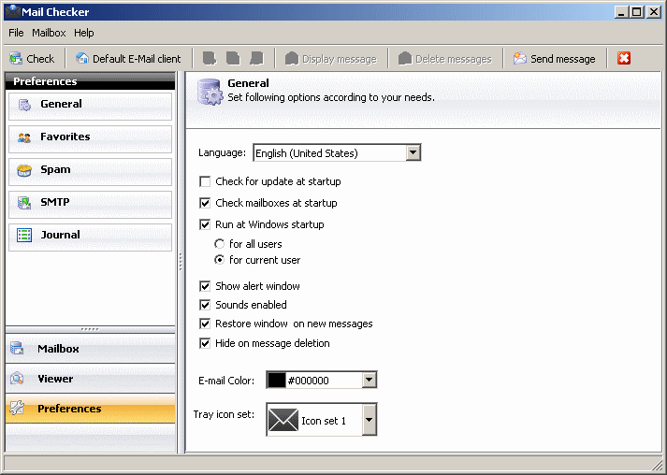Click the horizontal splitter grip above Mailbox
The image size is (667, 475).
(90, 329)
